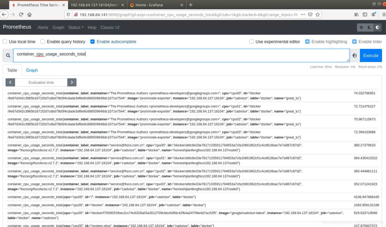Open the metrics explorer globe icon
The height and width of the screenshot is (227, 386).
coord(355,55)
